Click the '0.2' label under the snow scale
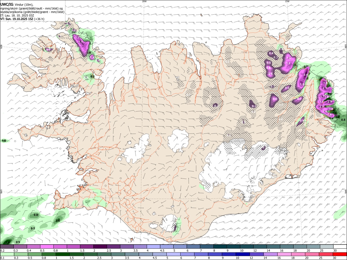Screen dimensions: 347x260 click(x=2, y=251)
